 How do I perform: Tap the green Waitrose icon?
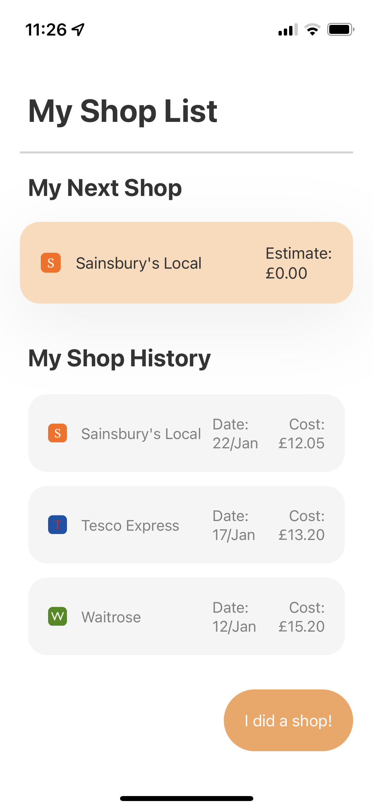tap(57, 616)
